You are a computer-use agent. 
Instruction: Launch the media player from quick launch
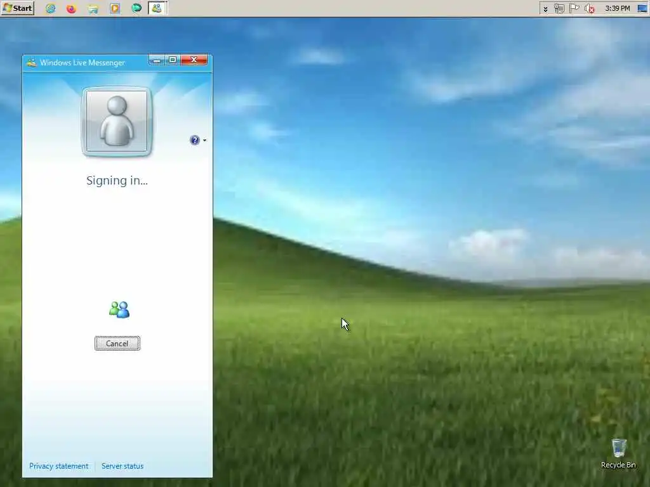[115, 8]
